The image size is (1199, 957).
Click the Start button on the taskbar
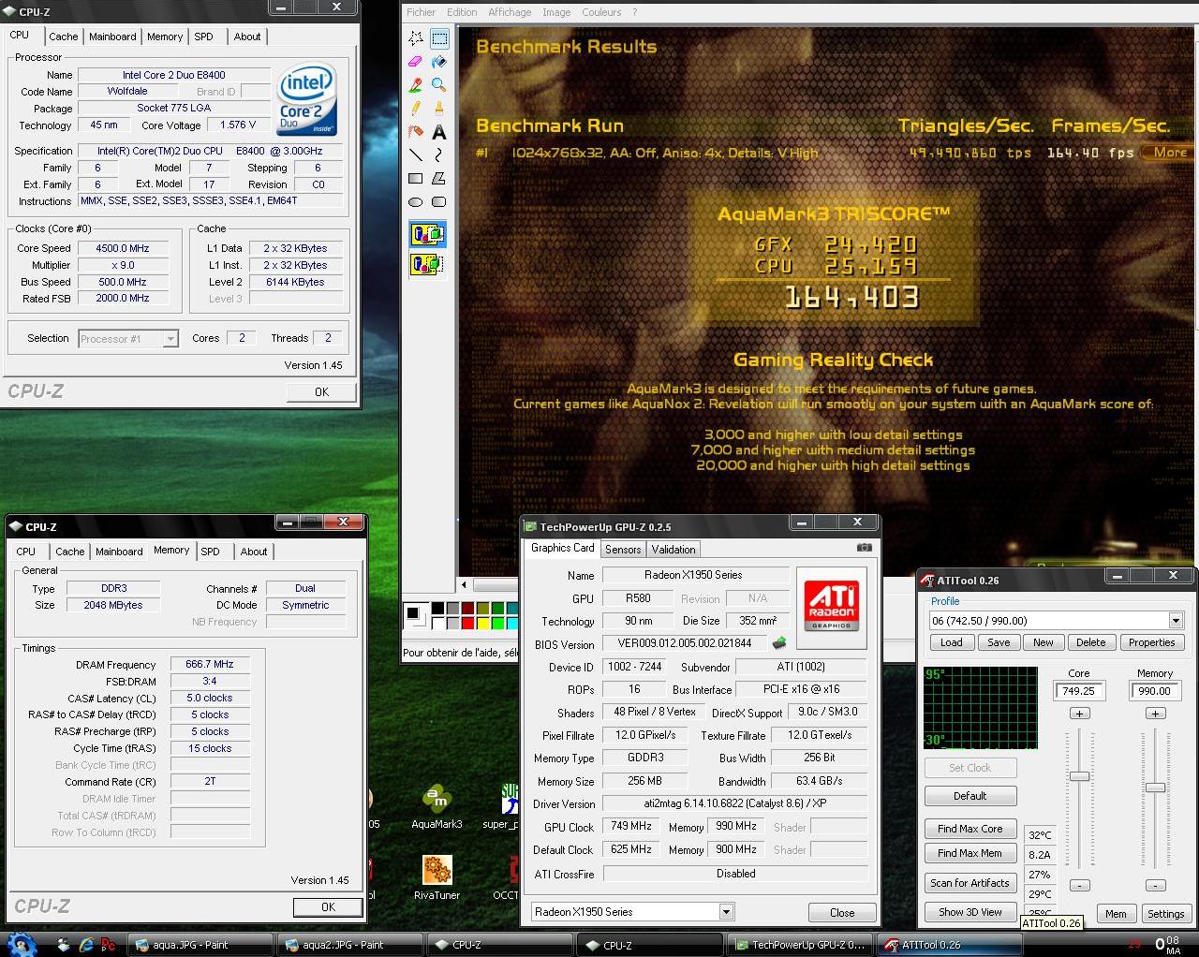pyautogui.click(x=21, y=944)
